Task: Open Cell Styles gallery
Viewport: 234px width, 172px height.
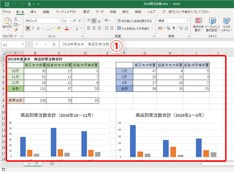Action: point(227,25)
